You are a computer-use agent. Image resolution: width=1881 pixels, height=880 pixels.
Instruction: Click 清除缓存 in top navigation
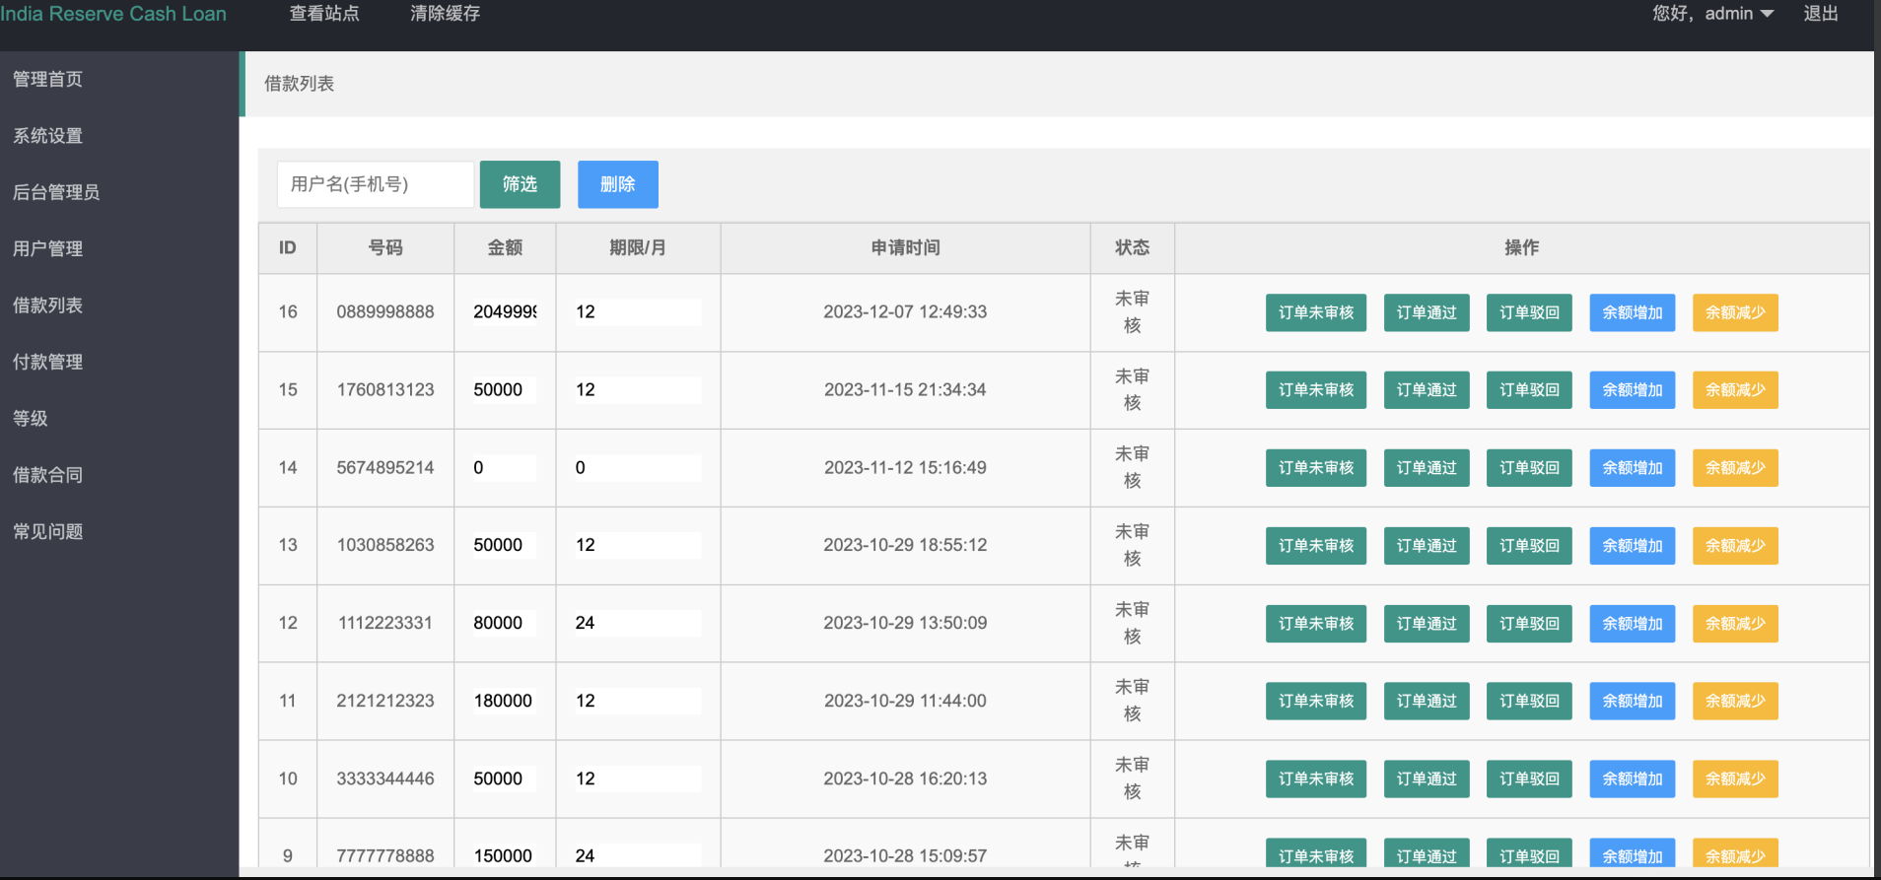pyautogui.click(x=445, y=14)
